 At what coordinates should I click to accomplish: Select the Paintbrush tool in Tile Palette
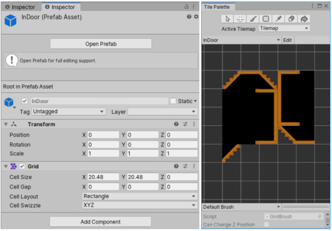(x=253, y=19)
